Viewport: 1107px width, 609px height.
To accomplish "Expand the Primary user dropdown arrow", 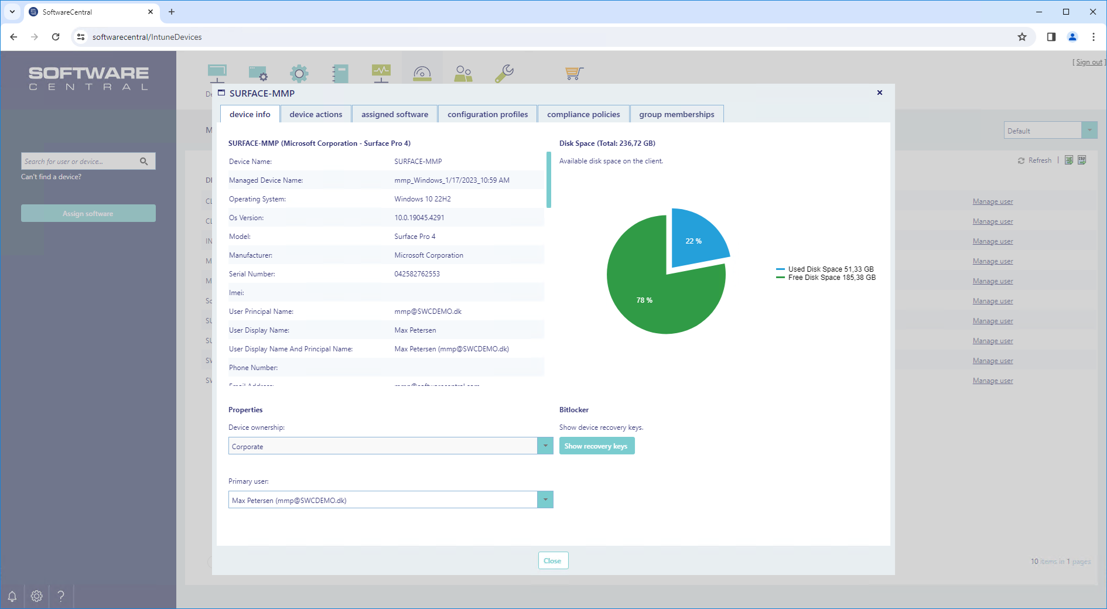I will (545, 500).
